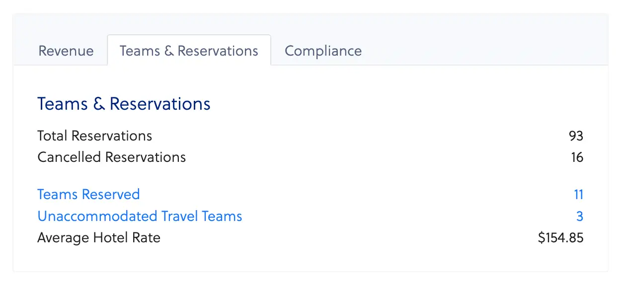Click the blue number 3 link
The image size is (625, 286).
point(580,216)
